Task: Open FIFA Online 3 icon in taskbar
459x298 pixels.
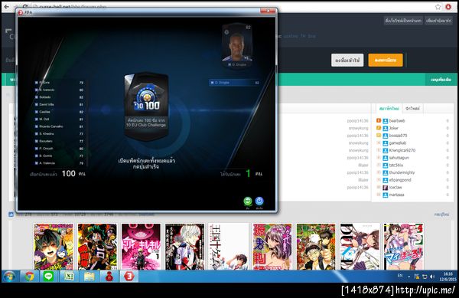Action: (x=129, y=277)
